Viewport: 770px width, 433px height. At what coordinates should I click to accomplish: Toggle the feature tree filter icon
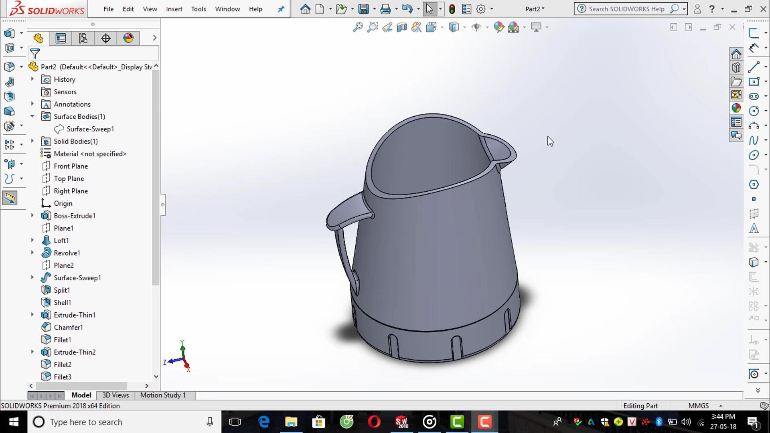point(35,53)
